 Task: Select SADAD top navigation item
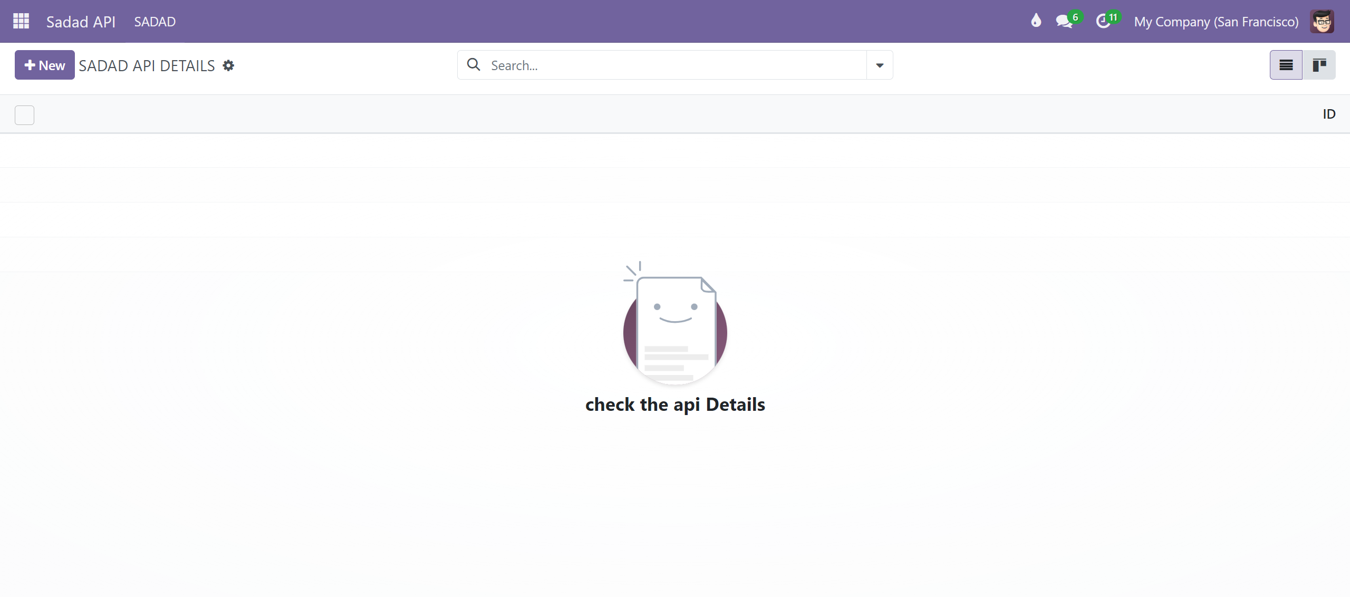tap(155, 21)
